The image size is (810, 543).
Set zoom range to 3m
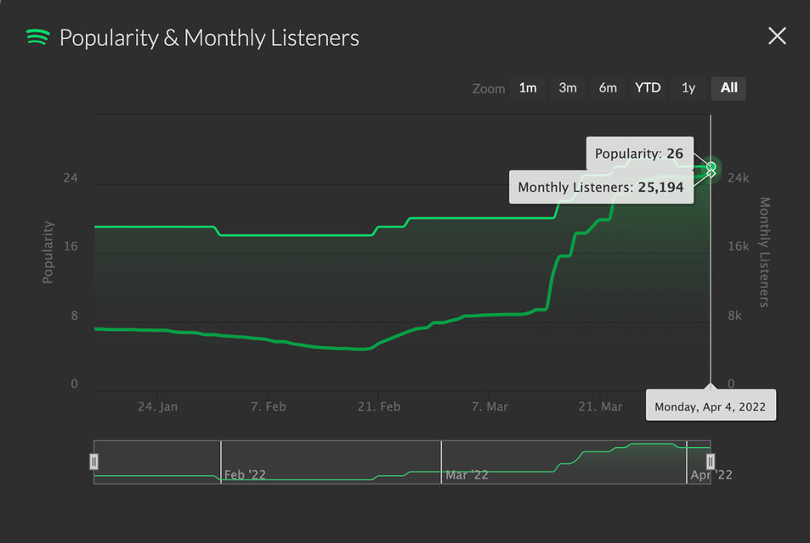(567, 88)
